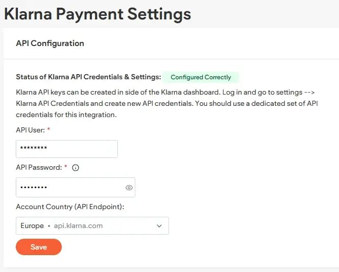Screen dimensions: 339x272
Task: Click the dot separator after Europe
Action: pos(49,225)
